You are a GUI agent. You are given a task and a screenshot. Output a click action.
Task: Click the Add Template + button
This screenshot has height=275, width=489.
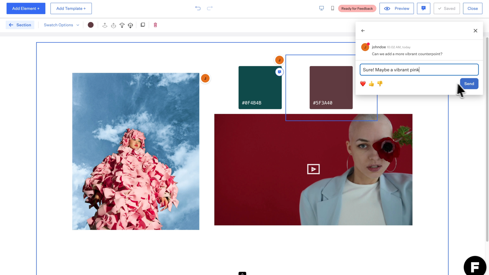coord(71,8)
